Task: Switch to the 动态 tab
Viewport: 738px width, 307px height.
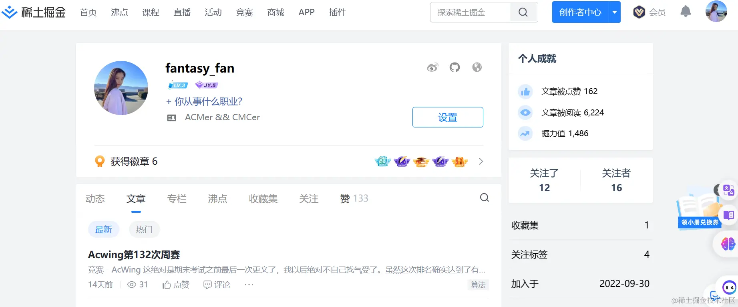Action: pyautogui.click(x=95, y=199)
